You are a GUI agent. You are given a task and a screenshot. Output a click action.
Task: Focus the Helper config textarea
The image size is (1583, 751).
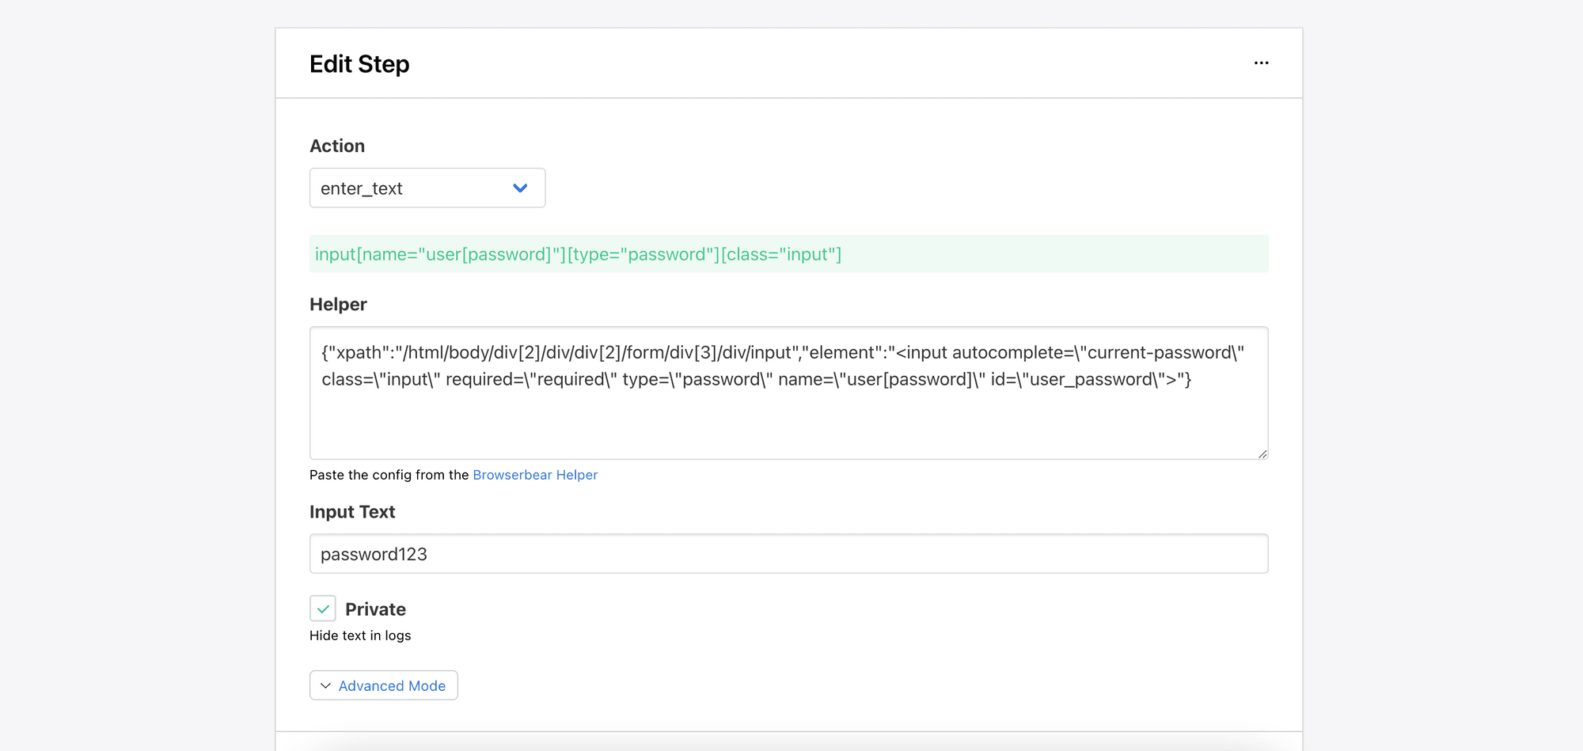[788, 393]
